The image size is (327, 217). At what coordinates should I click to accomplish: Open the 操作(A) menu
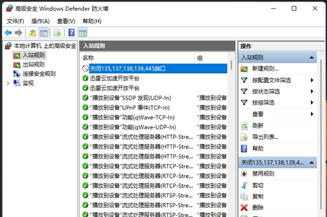(x=40, y=21)
